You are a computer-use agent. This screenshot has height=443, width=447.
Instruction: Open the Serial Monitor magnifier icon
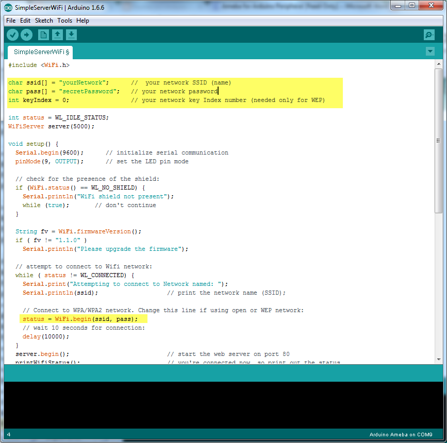click(429, 35)
